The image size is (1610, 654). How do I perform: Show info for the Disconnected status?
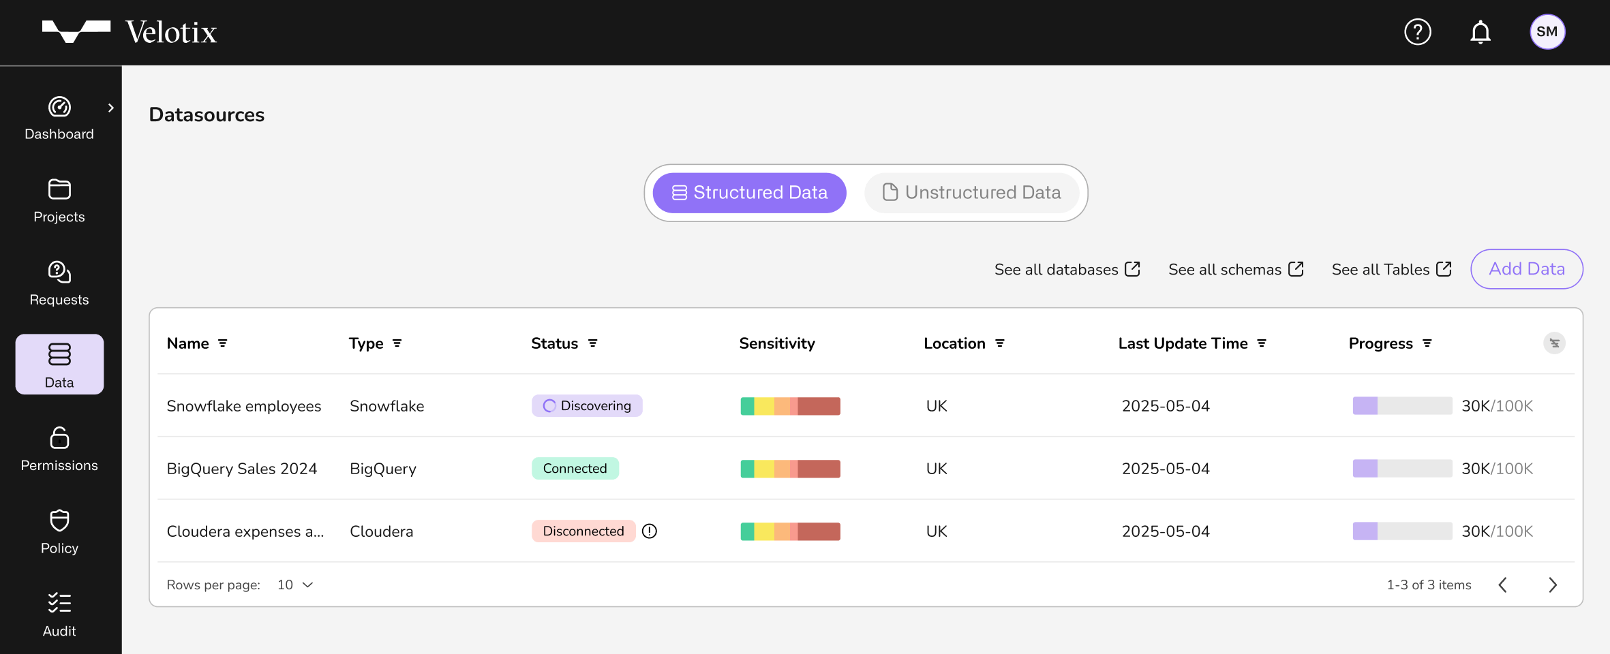pyautogui.click(x=650, y=531)
